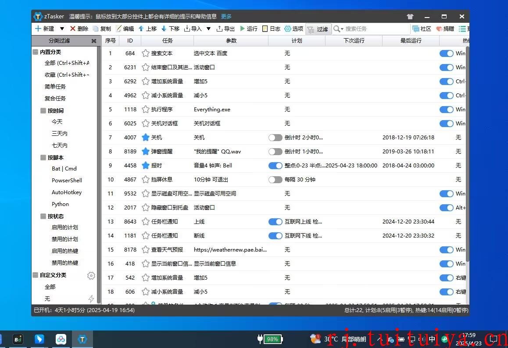Select 启用的计划 filter item
The image size is (508, 348).
click(65, 227)
